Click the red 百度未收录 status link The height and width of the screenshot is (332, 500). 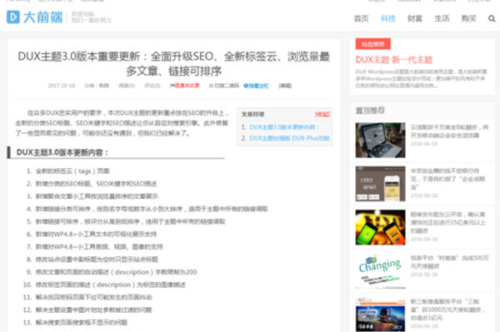point(185,86)
